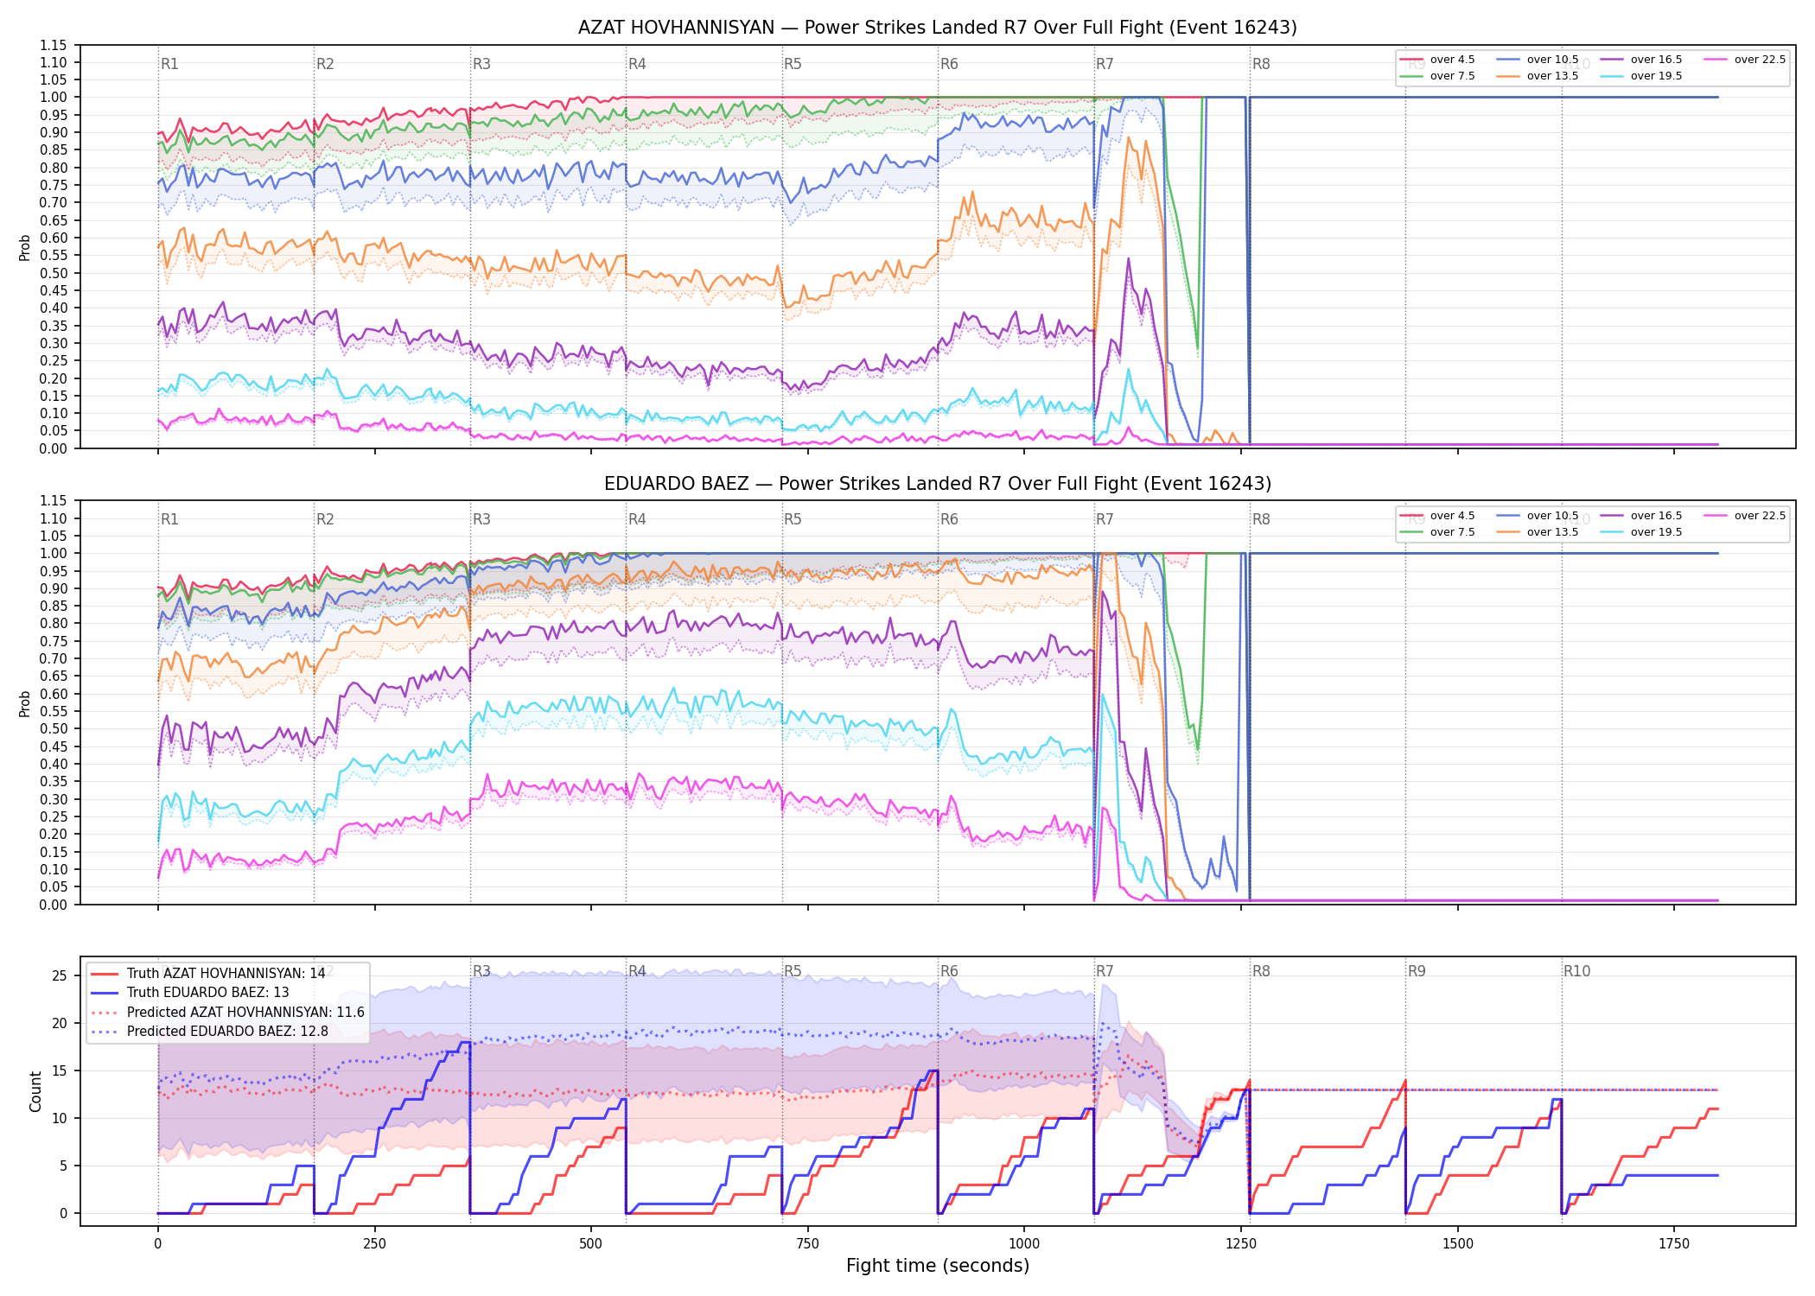Click the R7 round marker in top chart
The image size is (1815, 1296).
[x=1105, y=64]
